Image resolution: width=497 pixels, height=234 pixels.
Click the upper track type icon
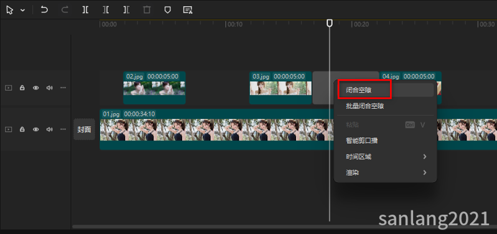9,88
